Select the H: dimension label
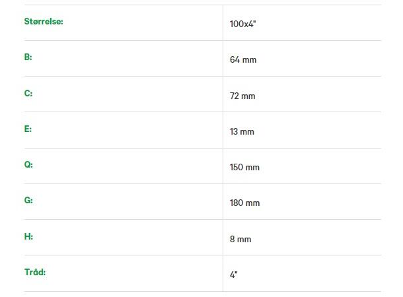 click(28, 236)
